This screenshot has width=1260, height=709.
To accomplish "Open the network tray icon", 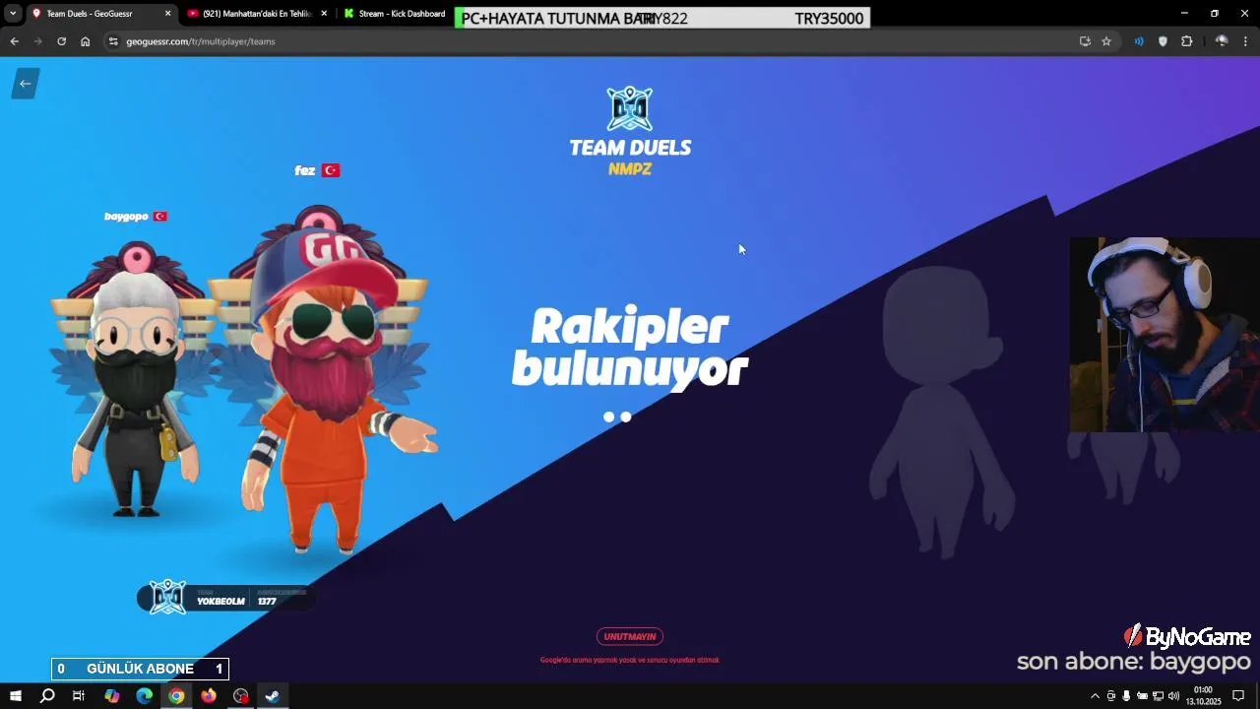I will point(1158,696).
